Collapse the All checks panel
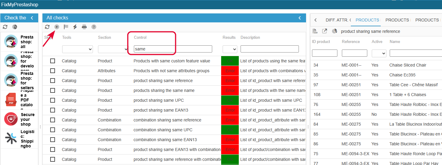 click(300, 18)
